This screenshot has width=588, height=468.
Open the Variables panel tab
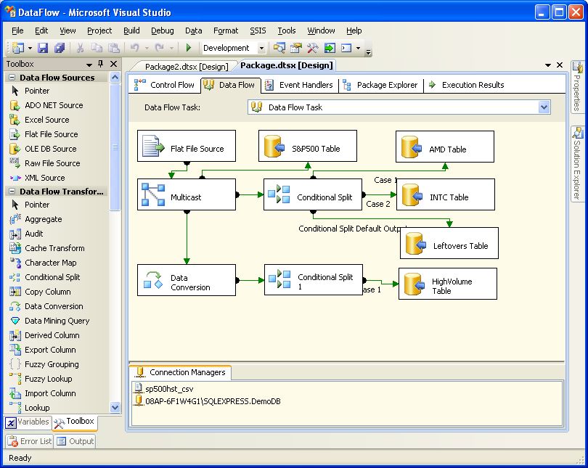(x=28, y=422)
